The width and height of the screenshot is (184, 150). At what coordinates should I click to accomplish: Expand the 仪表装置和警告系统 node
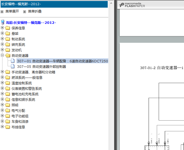coord(2,88)
